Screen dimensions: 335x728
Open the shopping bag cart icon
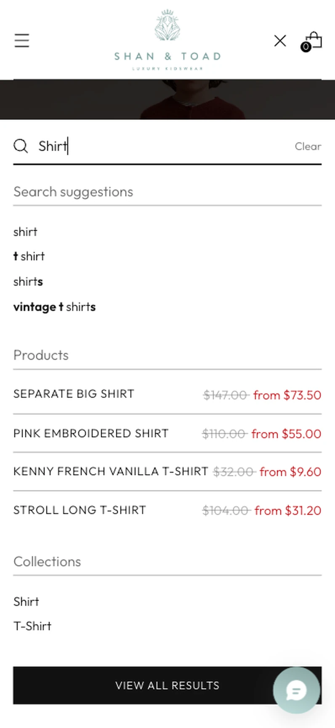point(314,40)
